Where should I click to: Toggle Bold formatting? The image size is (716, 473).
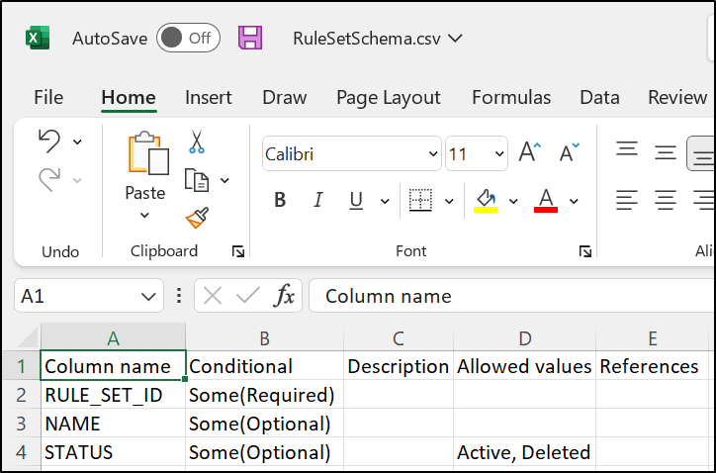pos(280,201)
